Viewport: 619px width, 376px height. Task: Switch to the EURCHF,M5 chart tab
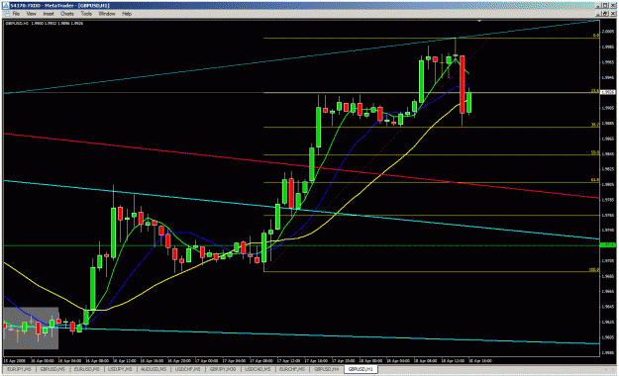[292, 369]
